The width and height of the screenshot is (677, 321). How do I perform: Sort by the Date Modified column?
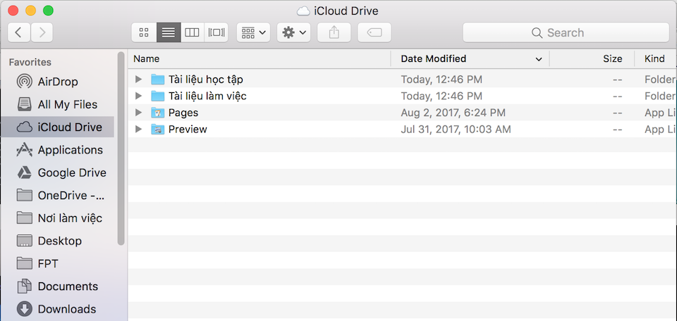point(433,59)
